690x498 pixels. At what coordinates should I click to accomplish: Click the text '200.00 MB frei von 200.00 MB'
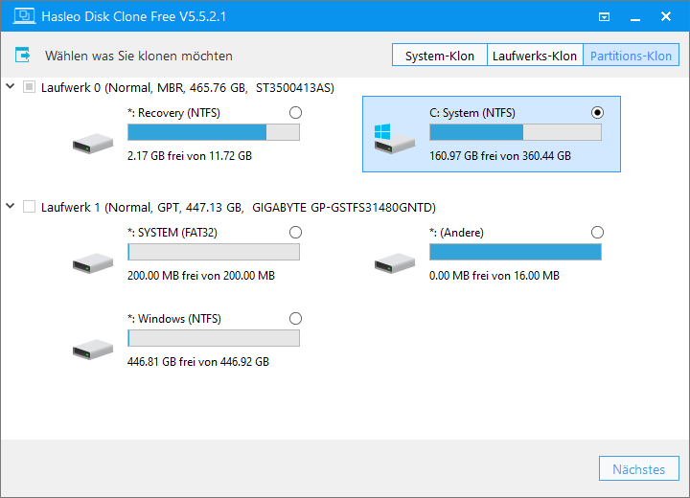(x=201, y=276)
